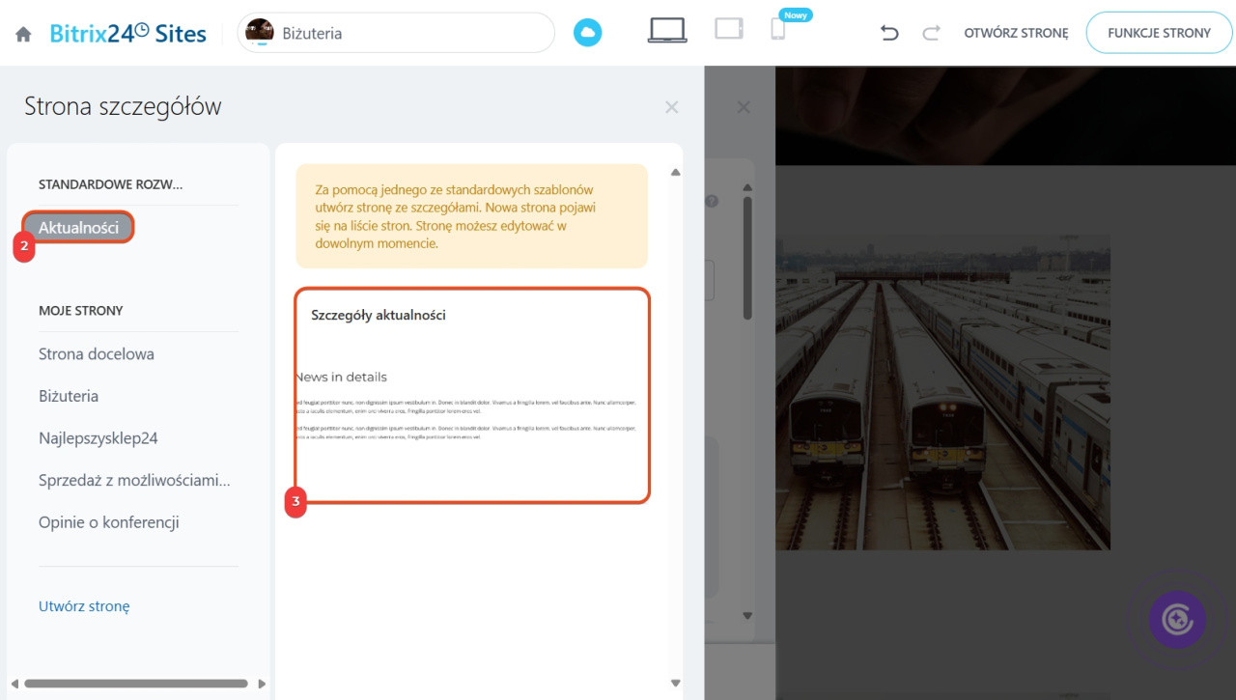Select Szczegóły aktualności template card

pos(472,396)
